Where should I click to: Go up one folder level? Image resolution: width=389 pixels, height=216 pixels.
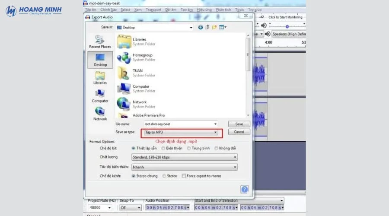[x=207, y=27]
